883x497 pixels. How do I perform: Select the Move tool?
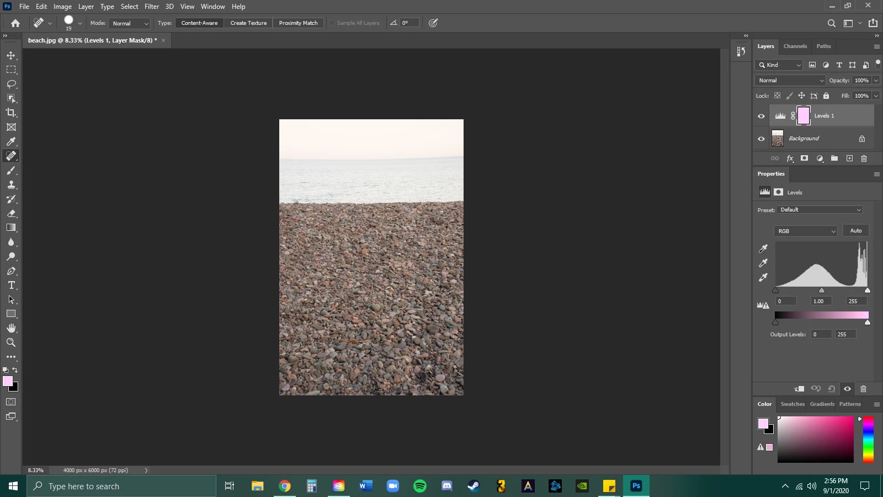click(x=11, y=56)
